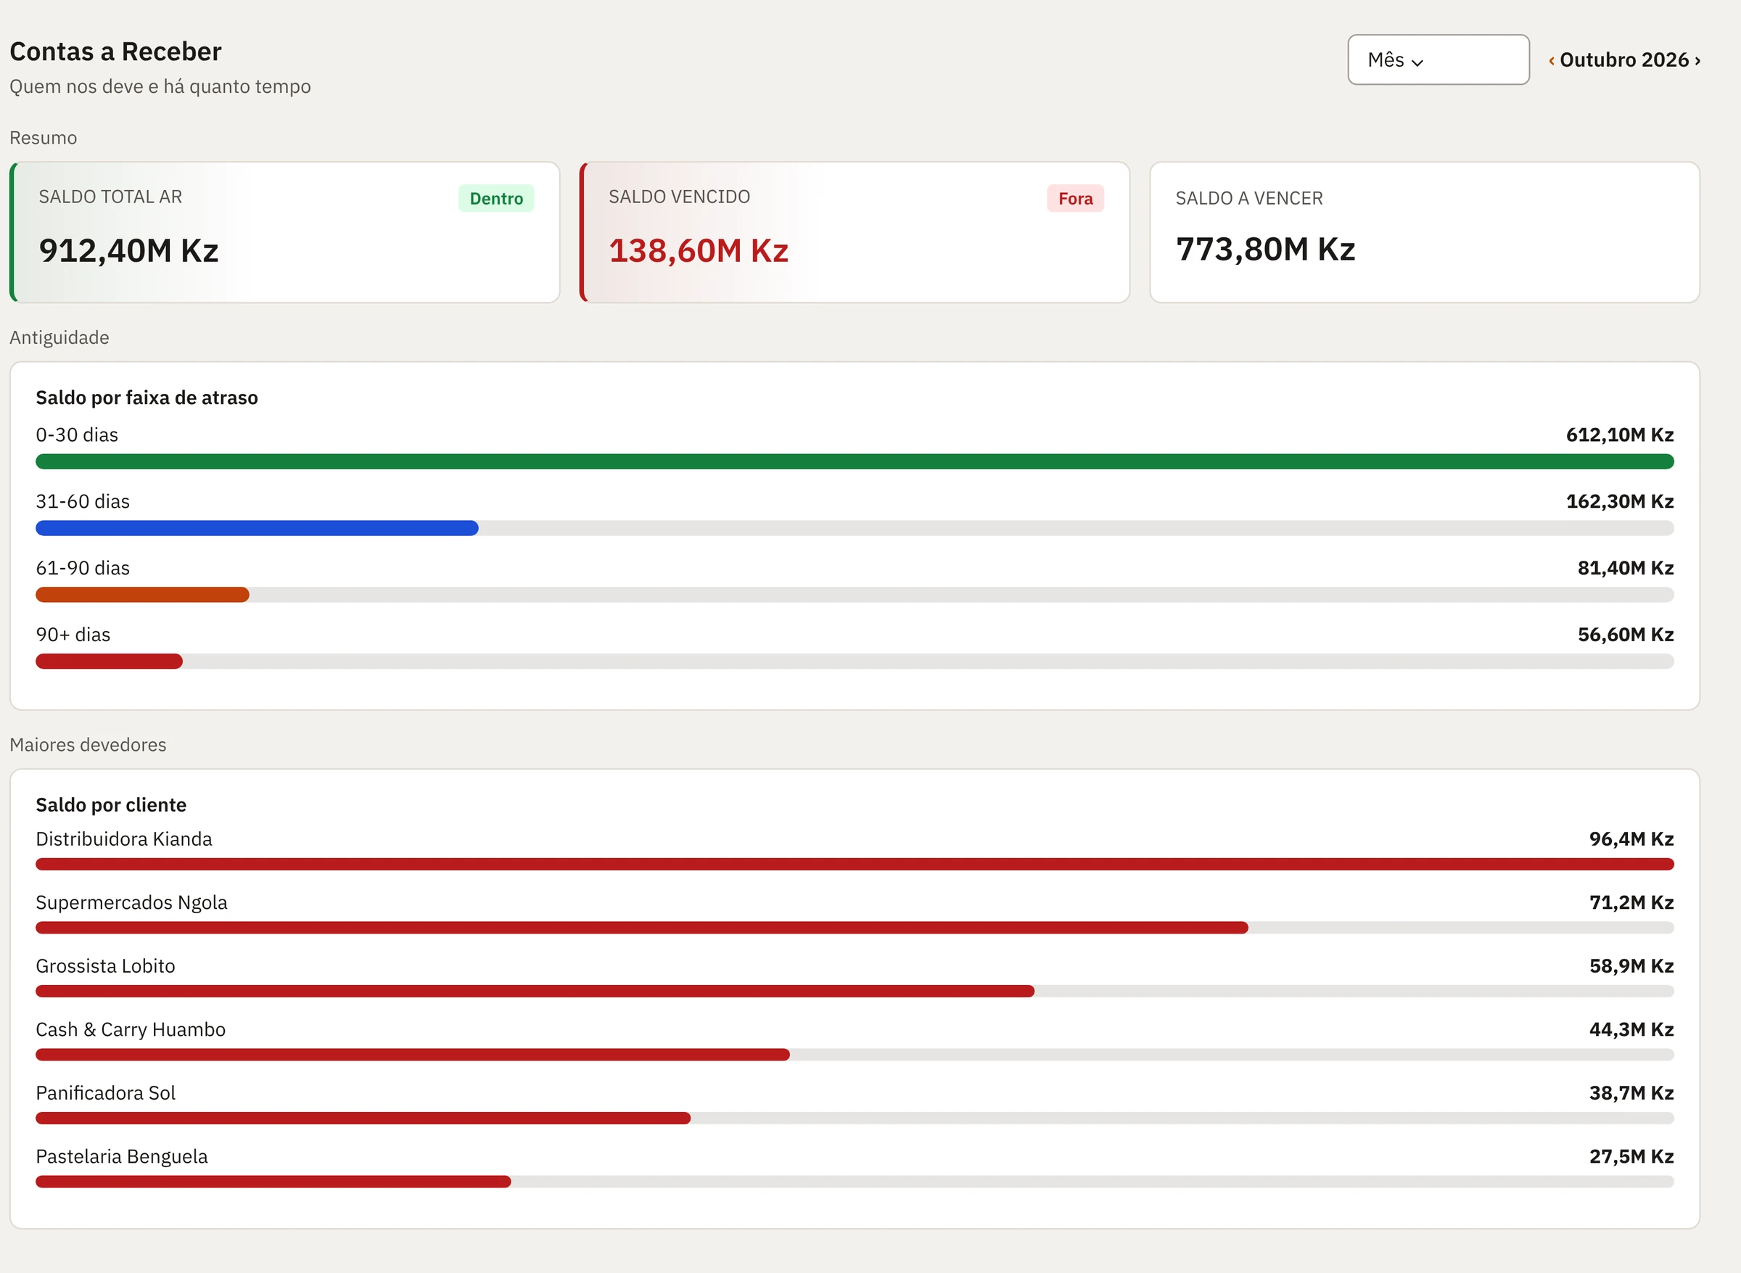Click the blue 31-60 dias bar
The height and width of the screenshot is (1273, 1741).
pyautogui.click(x=257, y=528)
